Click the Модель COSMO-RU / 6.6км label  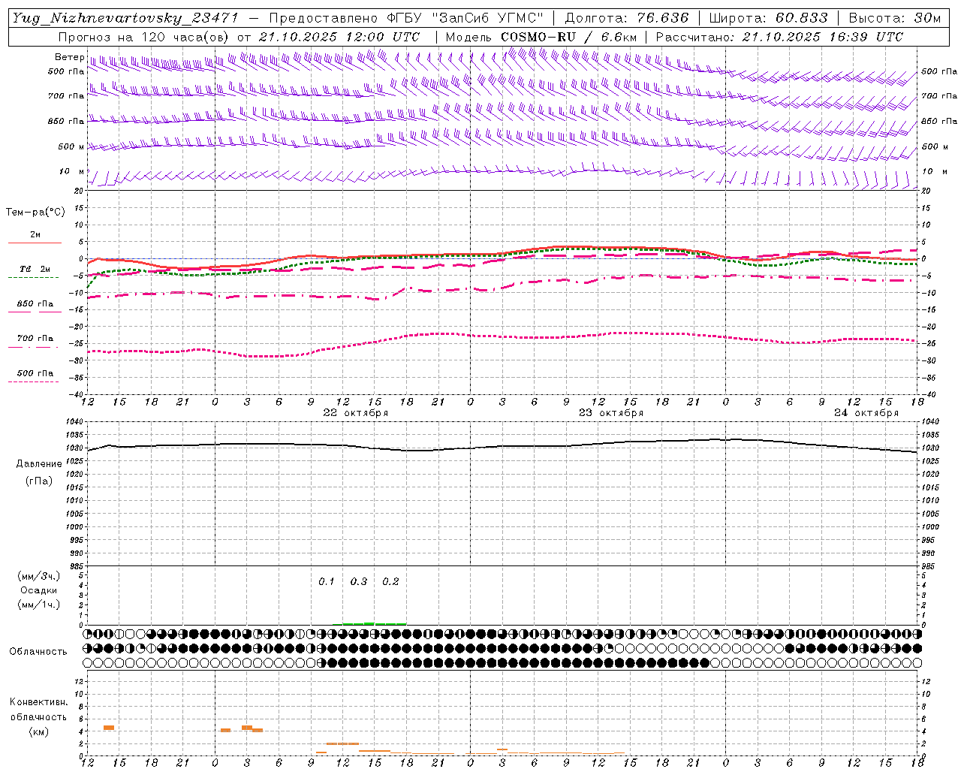[541, 37]
